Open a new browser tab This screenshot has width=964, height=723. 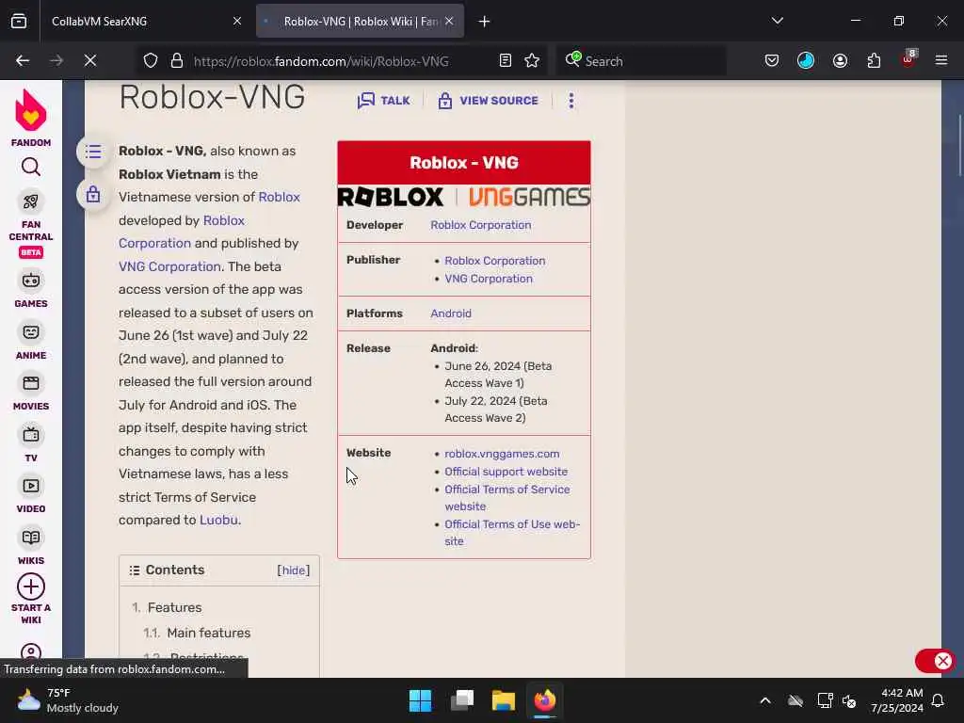pyautogui.click(x=485, y=22)
